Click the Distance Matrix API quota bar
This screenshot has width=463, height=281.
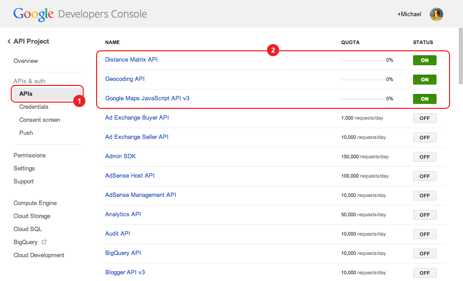pyautogui.click(x=363, y=60)
